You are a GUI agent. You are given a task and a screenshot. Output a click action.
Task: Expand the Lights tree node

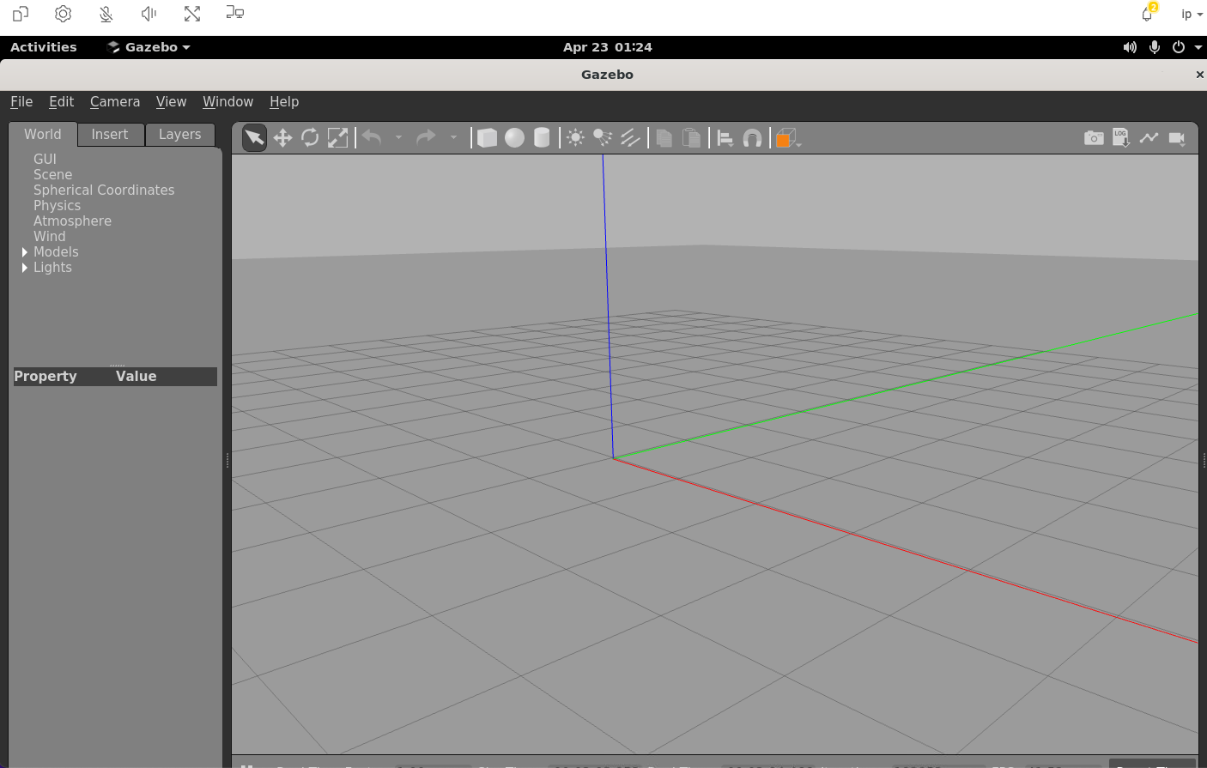click(25, 268)
